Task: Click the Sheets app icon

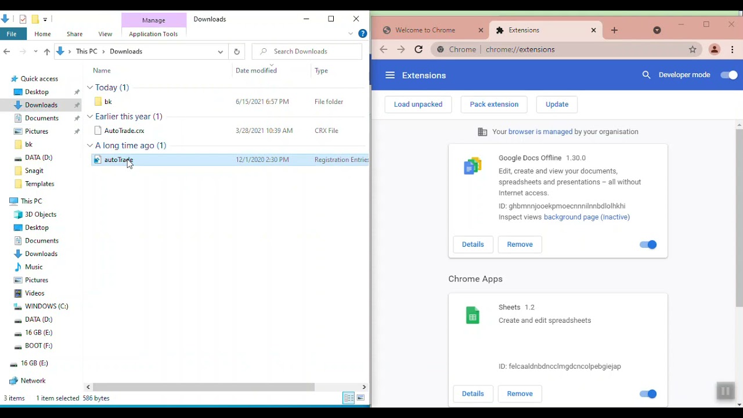Action: tap(473, 315)
